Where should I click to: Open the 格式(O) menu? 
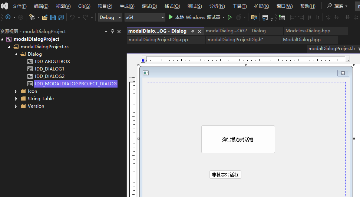click(172, 6)
